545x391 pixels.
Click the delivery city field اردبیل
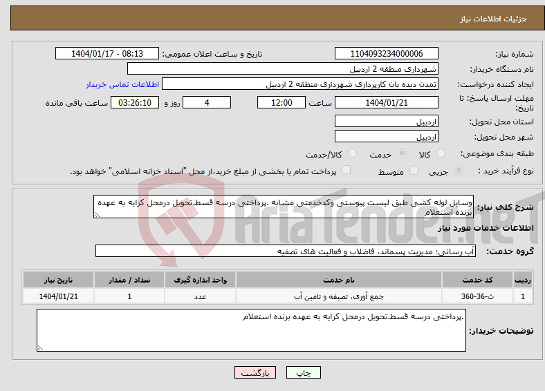(386, 137)
